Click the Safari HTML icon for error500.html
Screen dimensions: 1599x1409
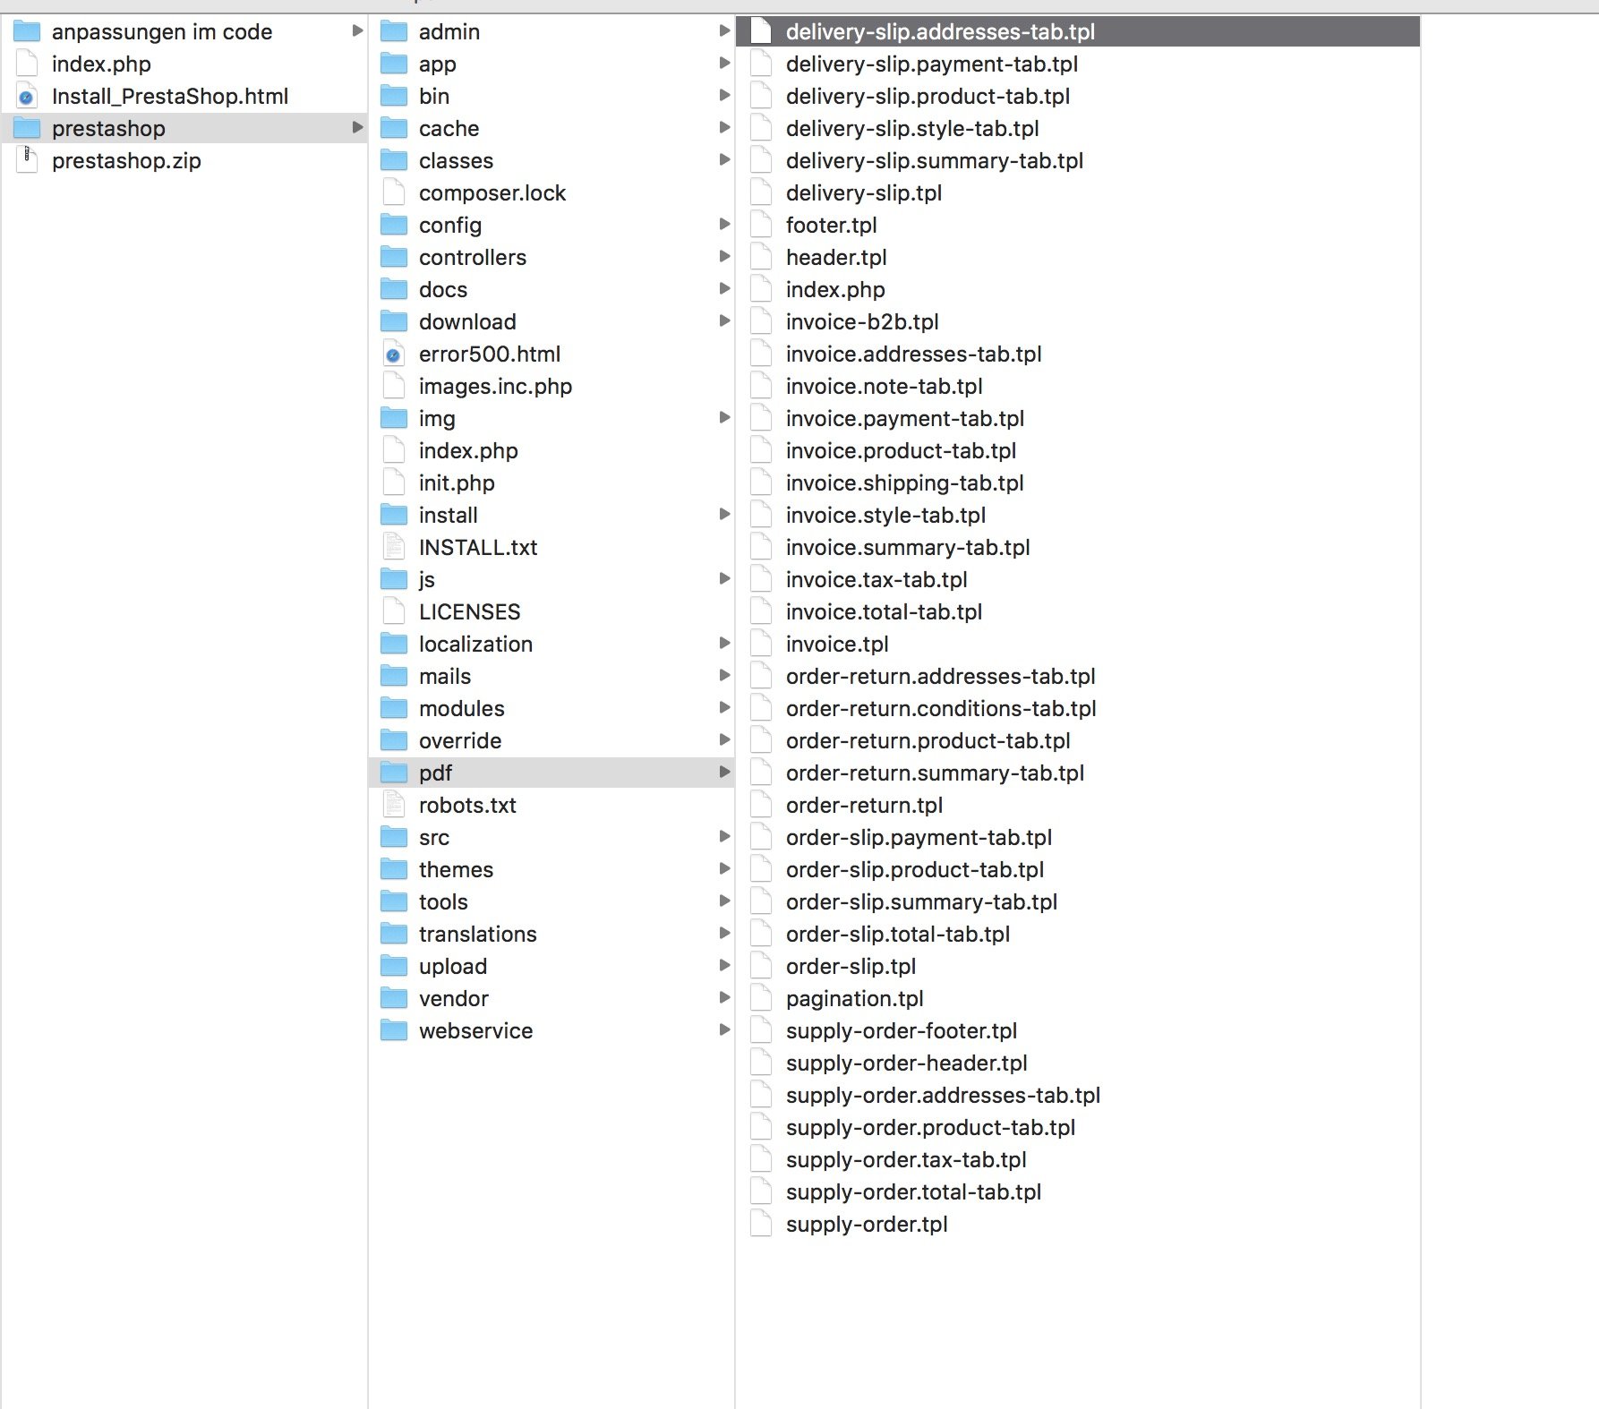pos(394,354)
